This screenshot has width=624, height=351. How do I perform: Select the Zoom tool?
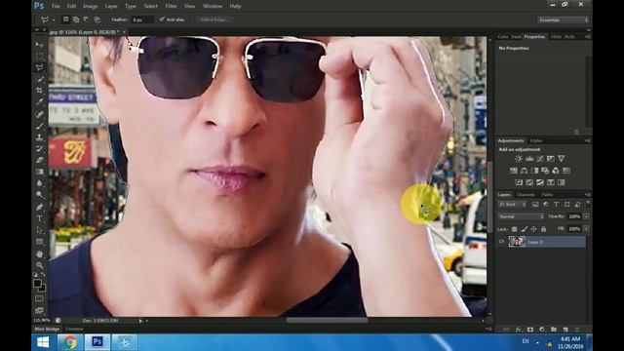(39, 265)
